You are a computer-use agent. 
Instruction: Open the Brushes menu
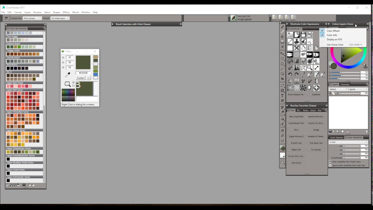pos(37,12)
